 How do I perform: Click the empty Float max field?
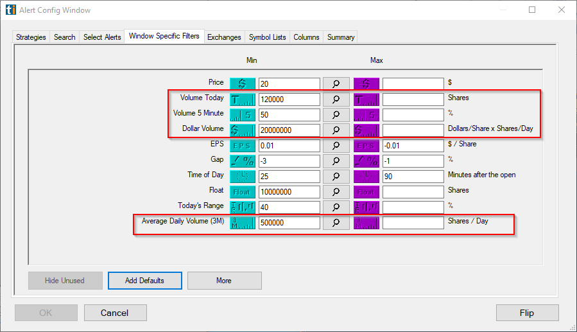tap(413, 192)
